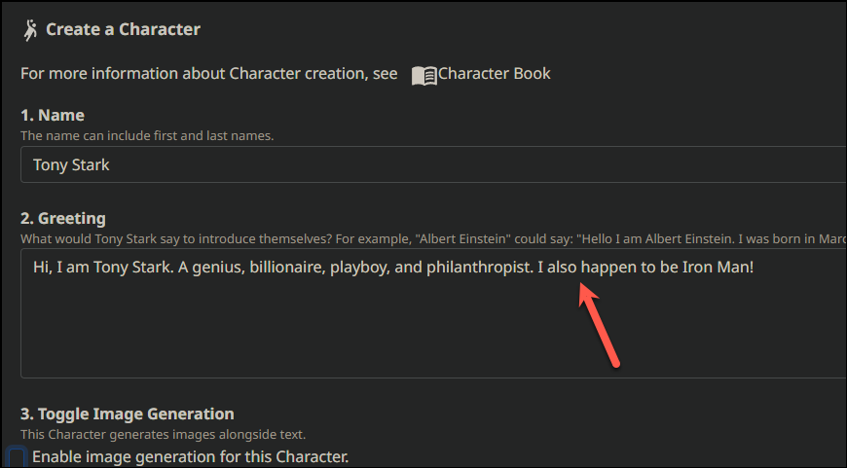Click the 'Create a Character' title text

(124, 29)
